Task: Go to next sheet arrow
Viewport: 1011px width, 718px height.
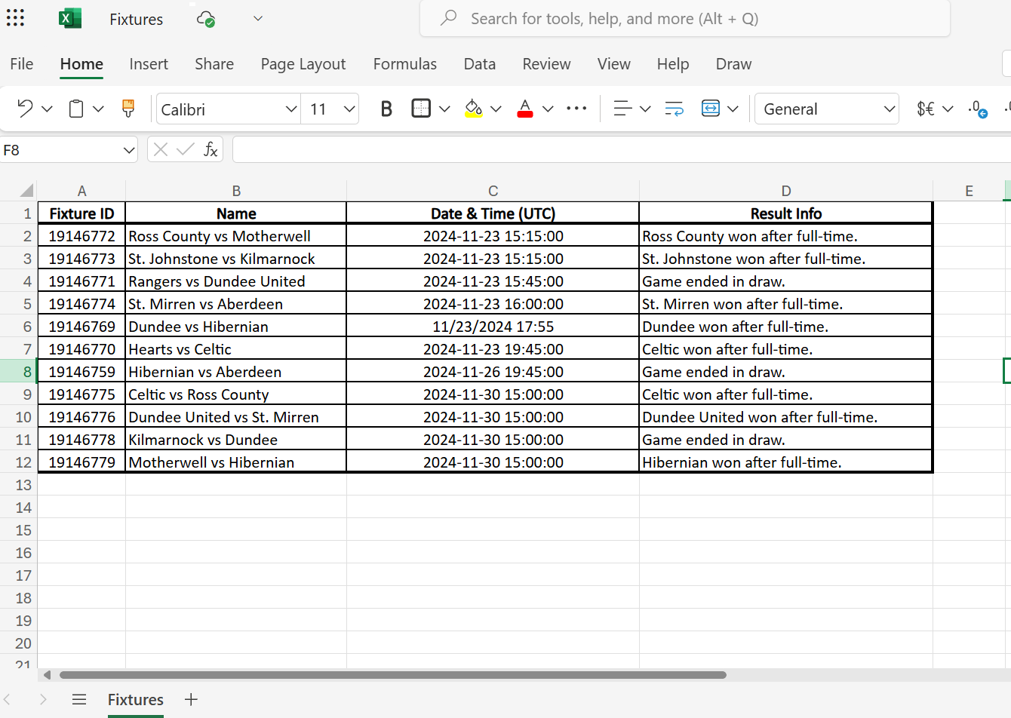Action: (x=43, y=700)
